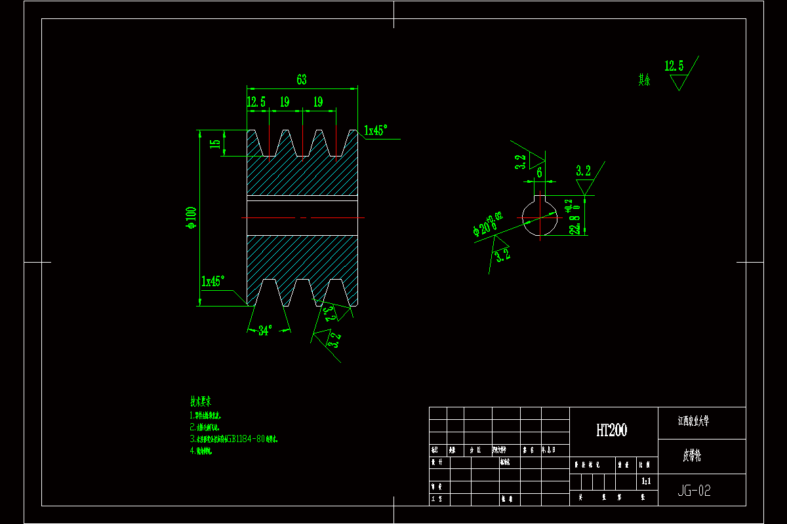Select the "其余" surface finish label

pos(645,81)
